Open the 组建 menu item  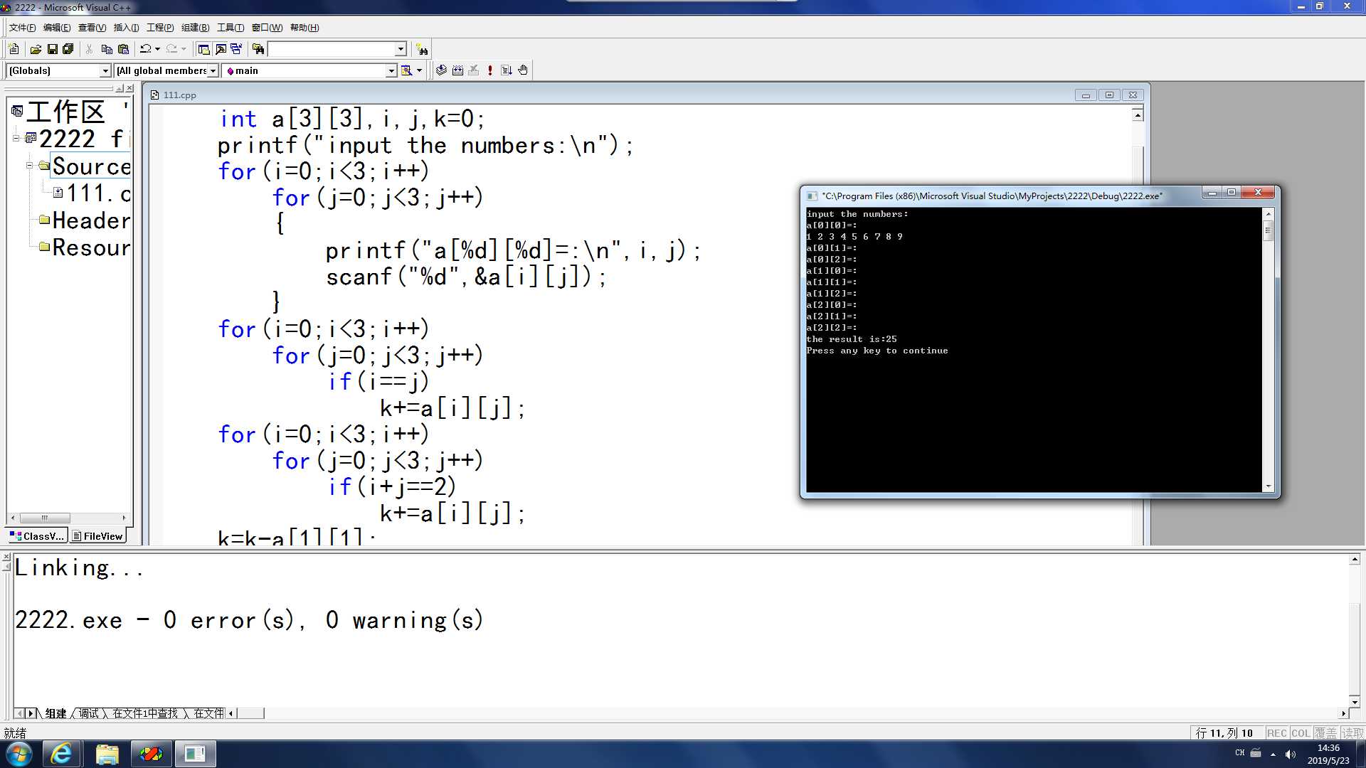tap(194, 27)
